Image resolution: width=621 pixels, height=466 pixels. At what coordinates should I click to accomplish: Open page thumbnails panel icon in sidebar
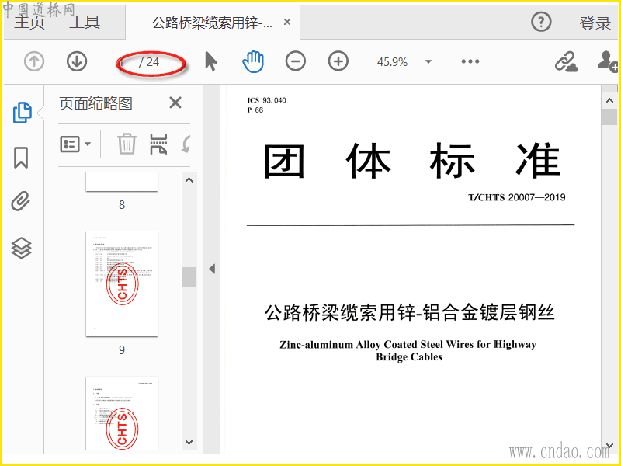point(23,113)
